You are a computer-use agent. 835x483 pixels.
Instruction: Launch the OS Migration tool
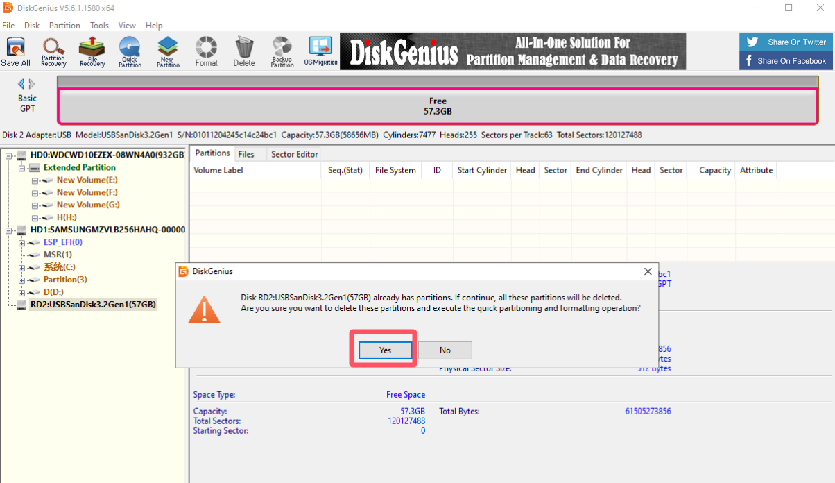320,52
